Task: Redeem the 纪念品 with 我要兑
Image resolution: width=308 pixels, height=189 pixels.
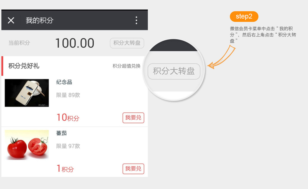Action: point(133,118)
